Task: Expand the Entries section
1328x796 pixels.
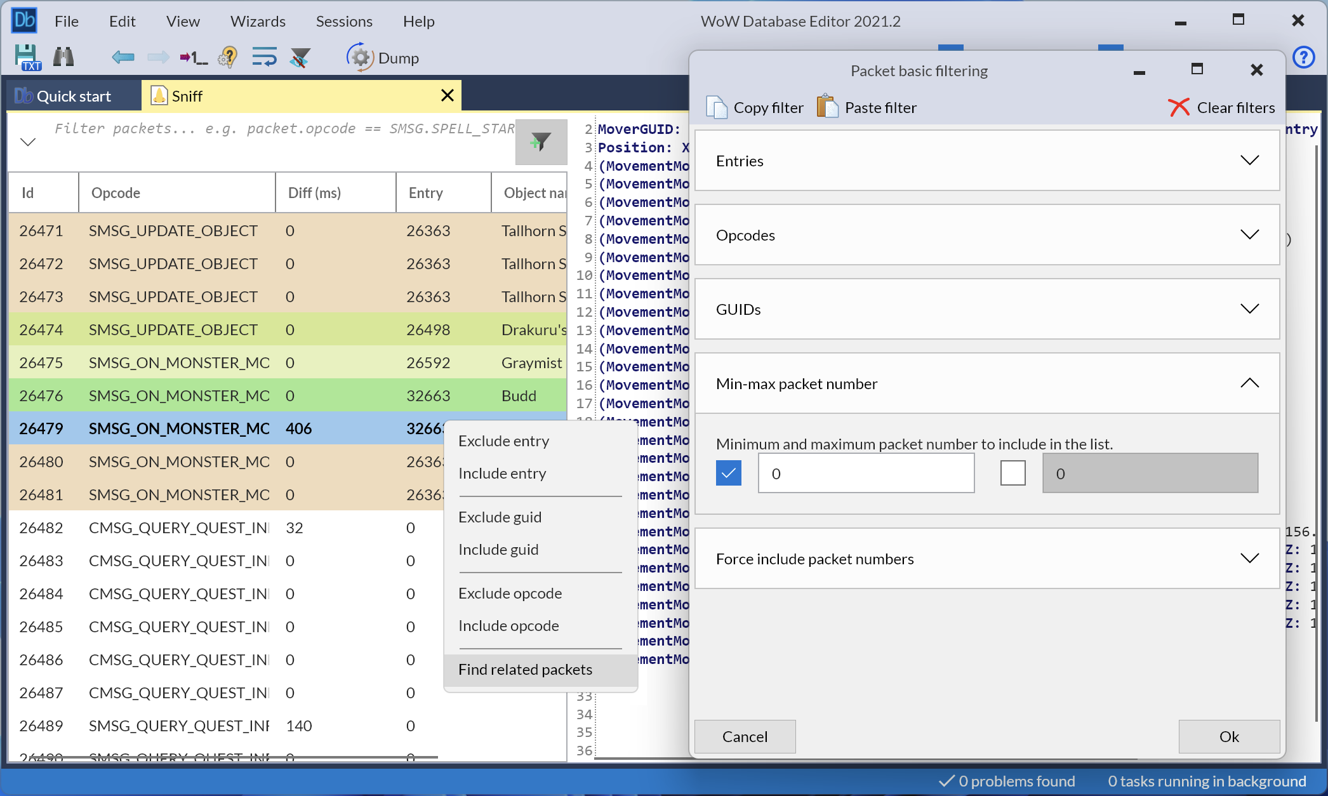Action: point(1249,161)
